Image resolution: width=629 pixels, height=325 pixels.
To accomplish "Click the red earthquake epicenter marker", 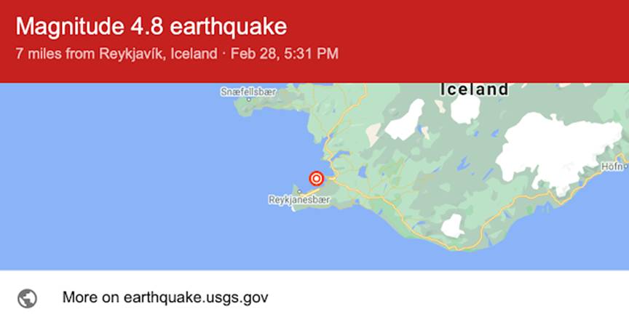I will pyautogui.click(x=316, y=178).
